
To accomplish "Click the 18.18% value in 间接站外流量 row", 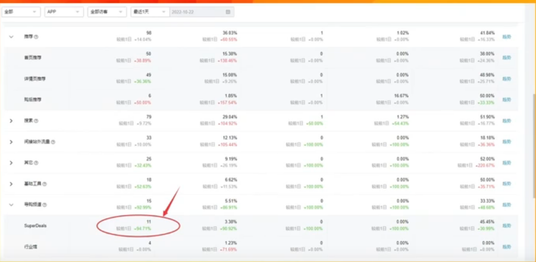I will click(487, 138).
